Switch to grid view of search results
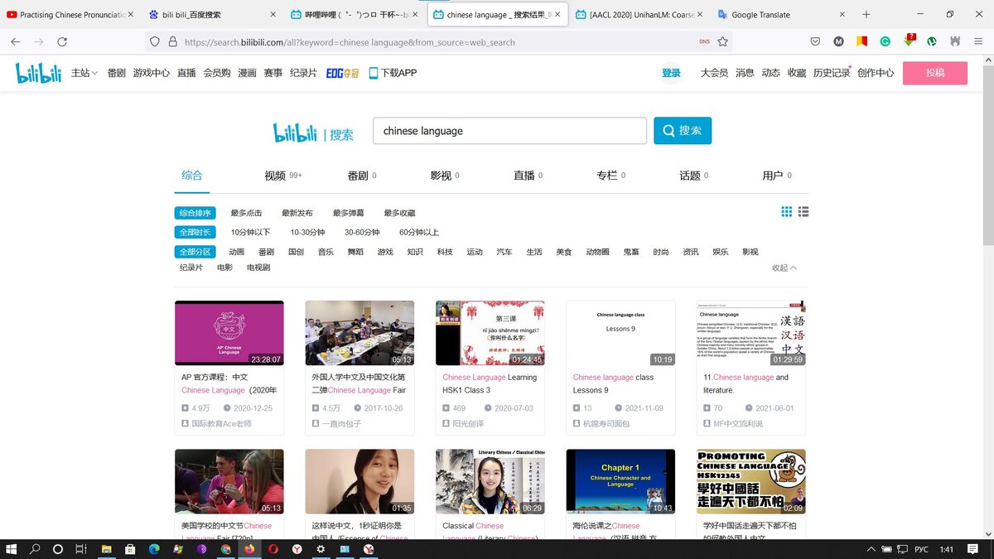 point(787,212)
